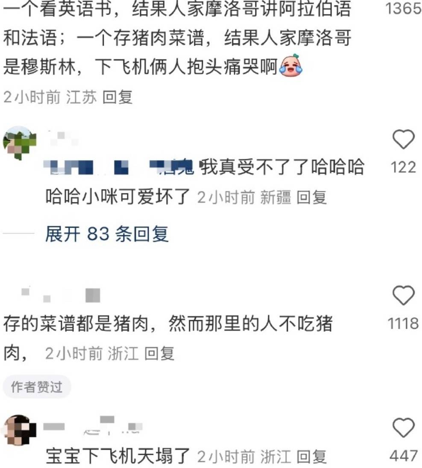Tap the 作者赞过 author-liked badge
The width and height of the screenshot is (422, 468).
[37, 387]
